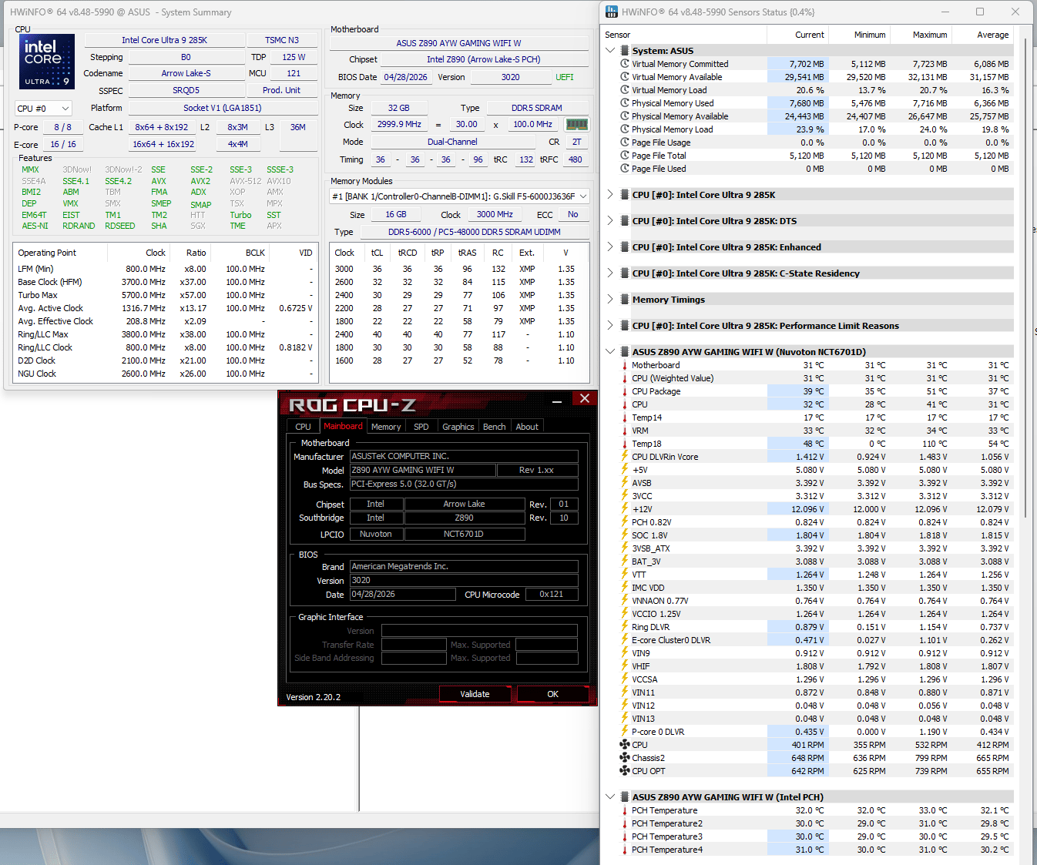Click the Sensor column header

(x=684, y=35)
